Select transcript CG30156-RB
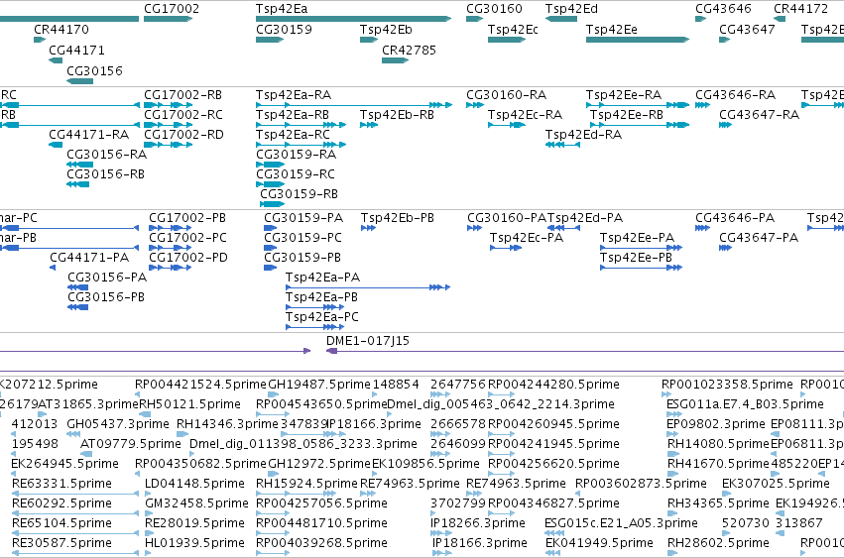 pos(105,174)
